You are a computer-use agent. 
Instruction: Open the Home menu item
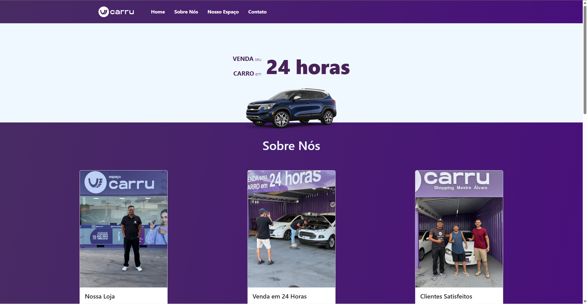(158, 12)
